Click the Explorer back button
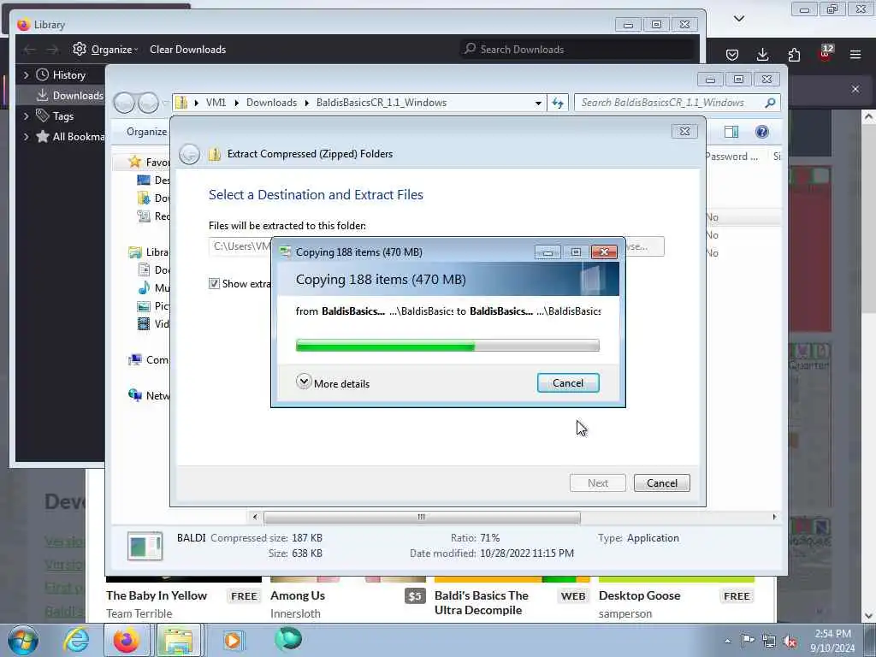The image size is (876, 657). pos(124,104)
